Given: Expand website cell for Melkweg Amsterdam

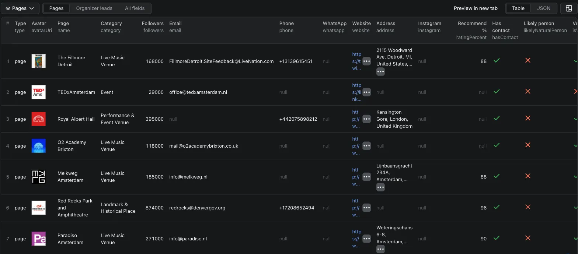Looking at the screenshot, I should click(x=366, y=177).
